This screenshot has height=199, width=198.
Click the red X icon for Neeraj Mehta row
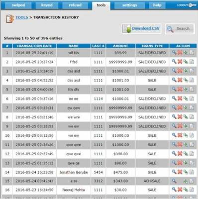click(180, 190)
